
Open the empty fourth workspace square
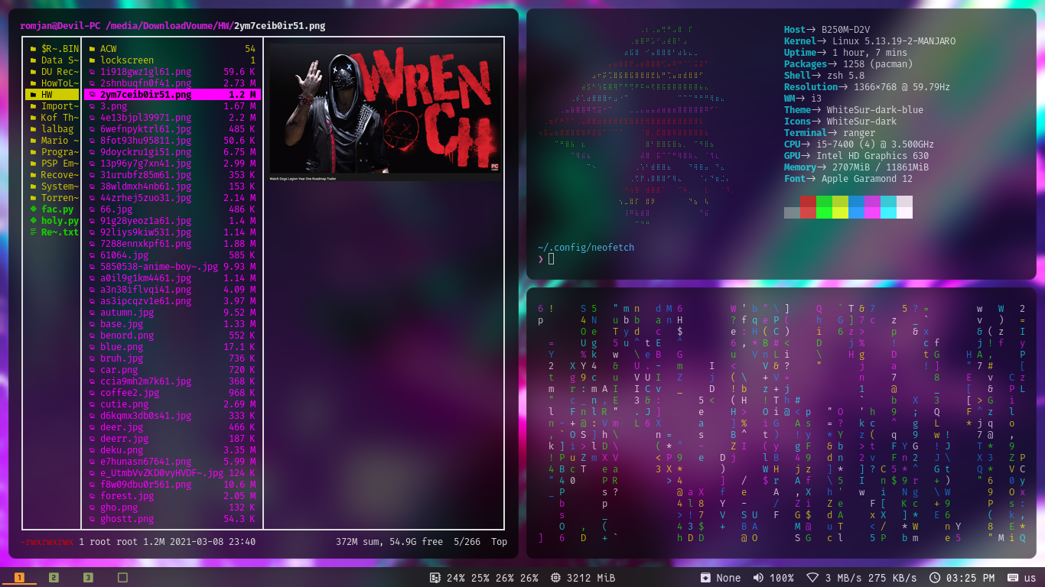coord(122,577)
